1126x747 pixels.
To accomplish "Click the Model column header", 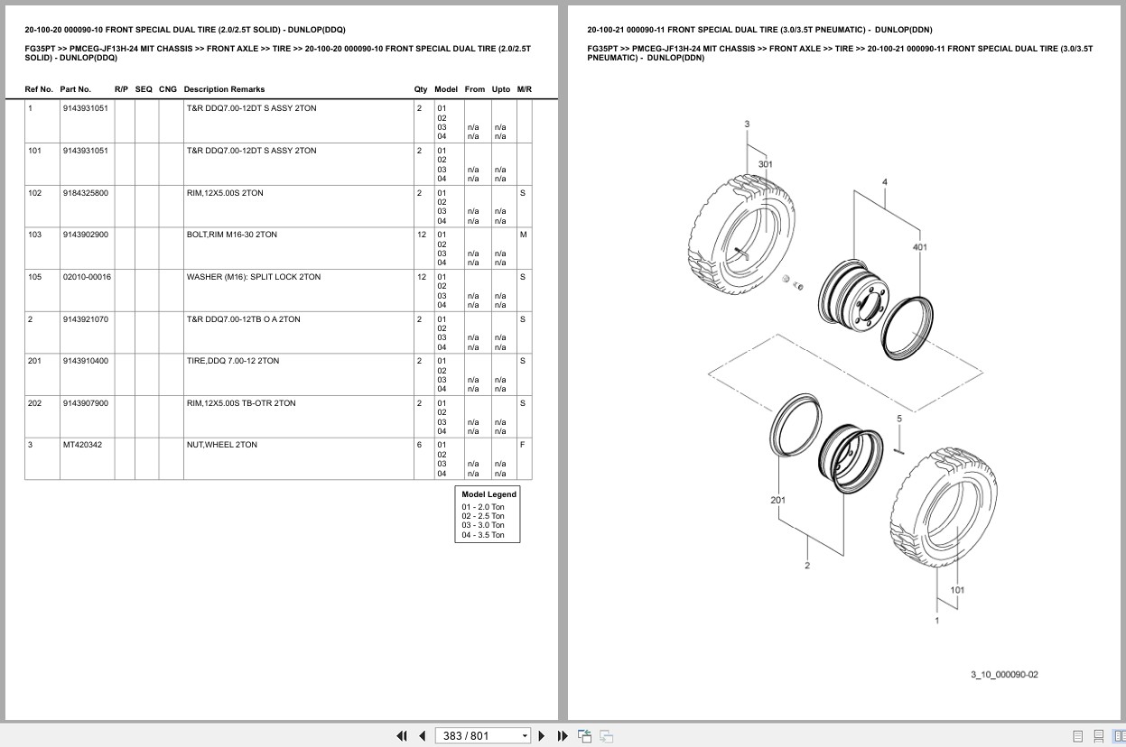I will tap(446, 89).
